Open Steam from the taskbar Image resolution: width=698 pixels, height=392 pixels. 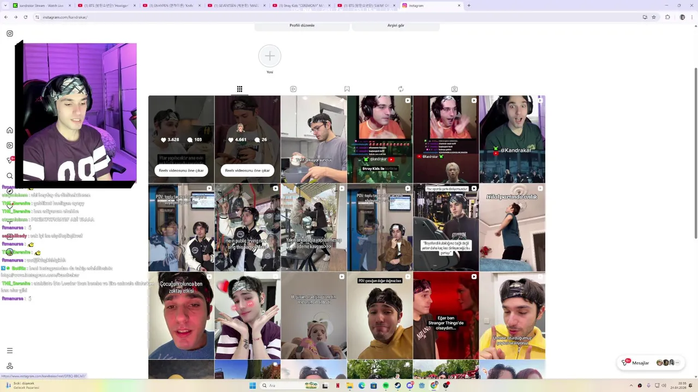pyautogui.click(x=398, y=385)
